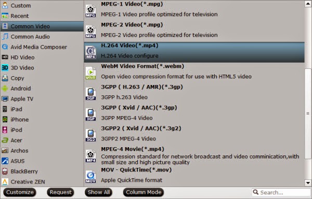Click the 3GPP Xvid / AAC 3GP icon

tap(90, 115)
